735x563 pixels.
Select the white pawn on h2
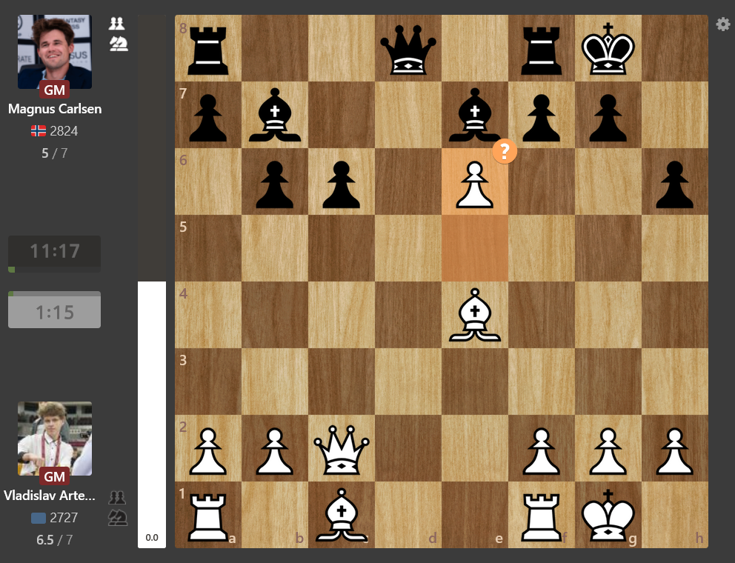674,451
